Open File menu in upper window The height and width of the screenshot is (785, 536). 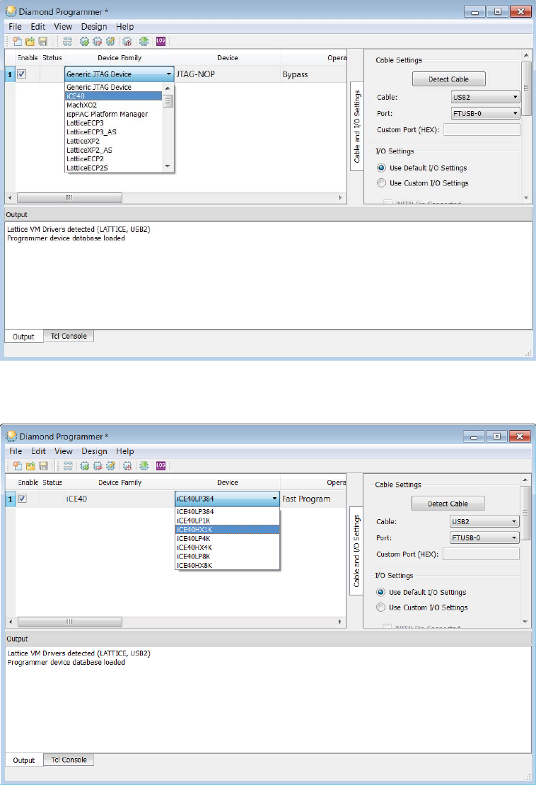click(x=15, y=27)
